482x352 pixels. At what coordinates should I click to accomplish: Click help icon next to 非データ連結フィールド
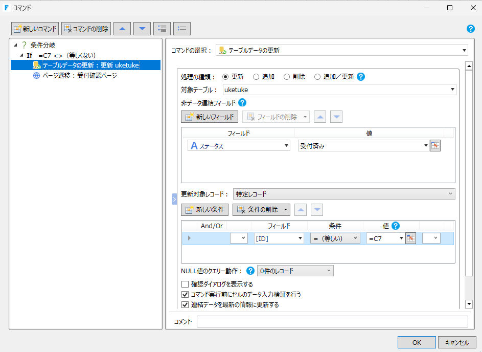(x=242, y=102)
